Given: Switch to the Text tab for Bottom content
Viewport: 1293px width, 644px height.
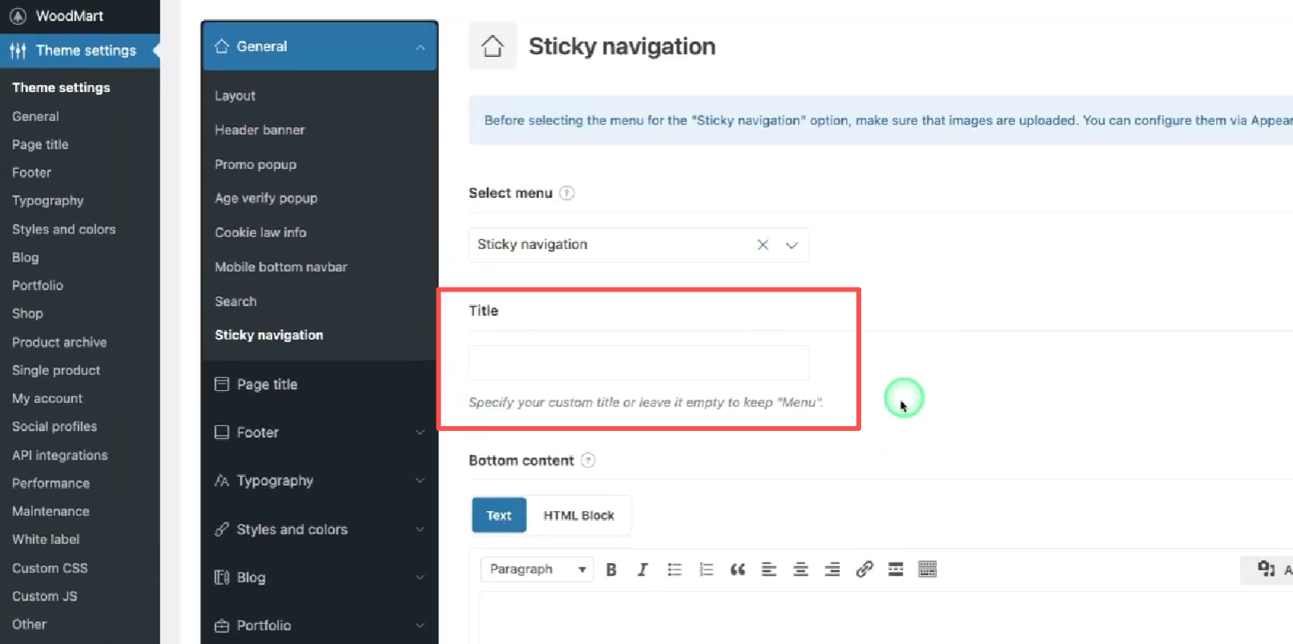Looking at the screenshot, I should [x=499, y=516].
